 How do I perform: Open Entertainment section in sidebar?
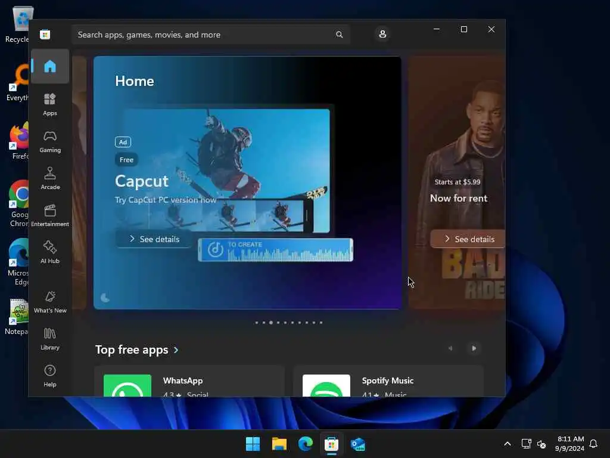coord(50,215)
